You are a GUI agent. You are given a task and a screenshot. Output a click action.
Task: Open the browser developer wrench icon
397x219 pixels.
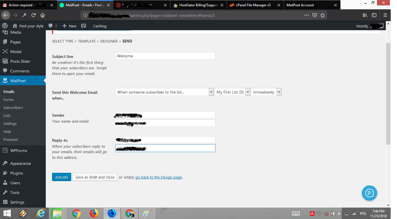click(x=24, y=15)
